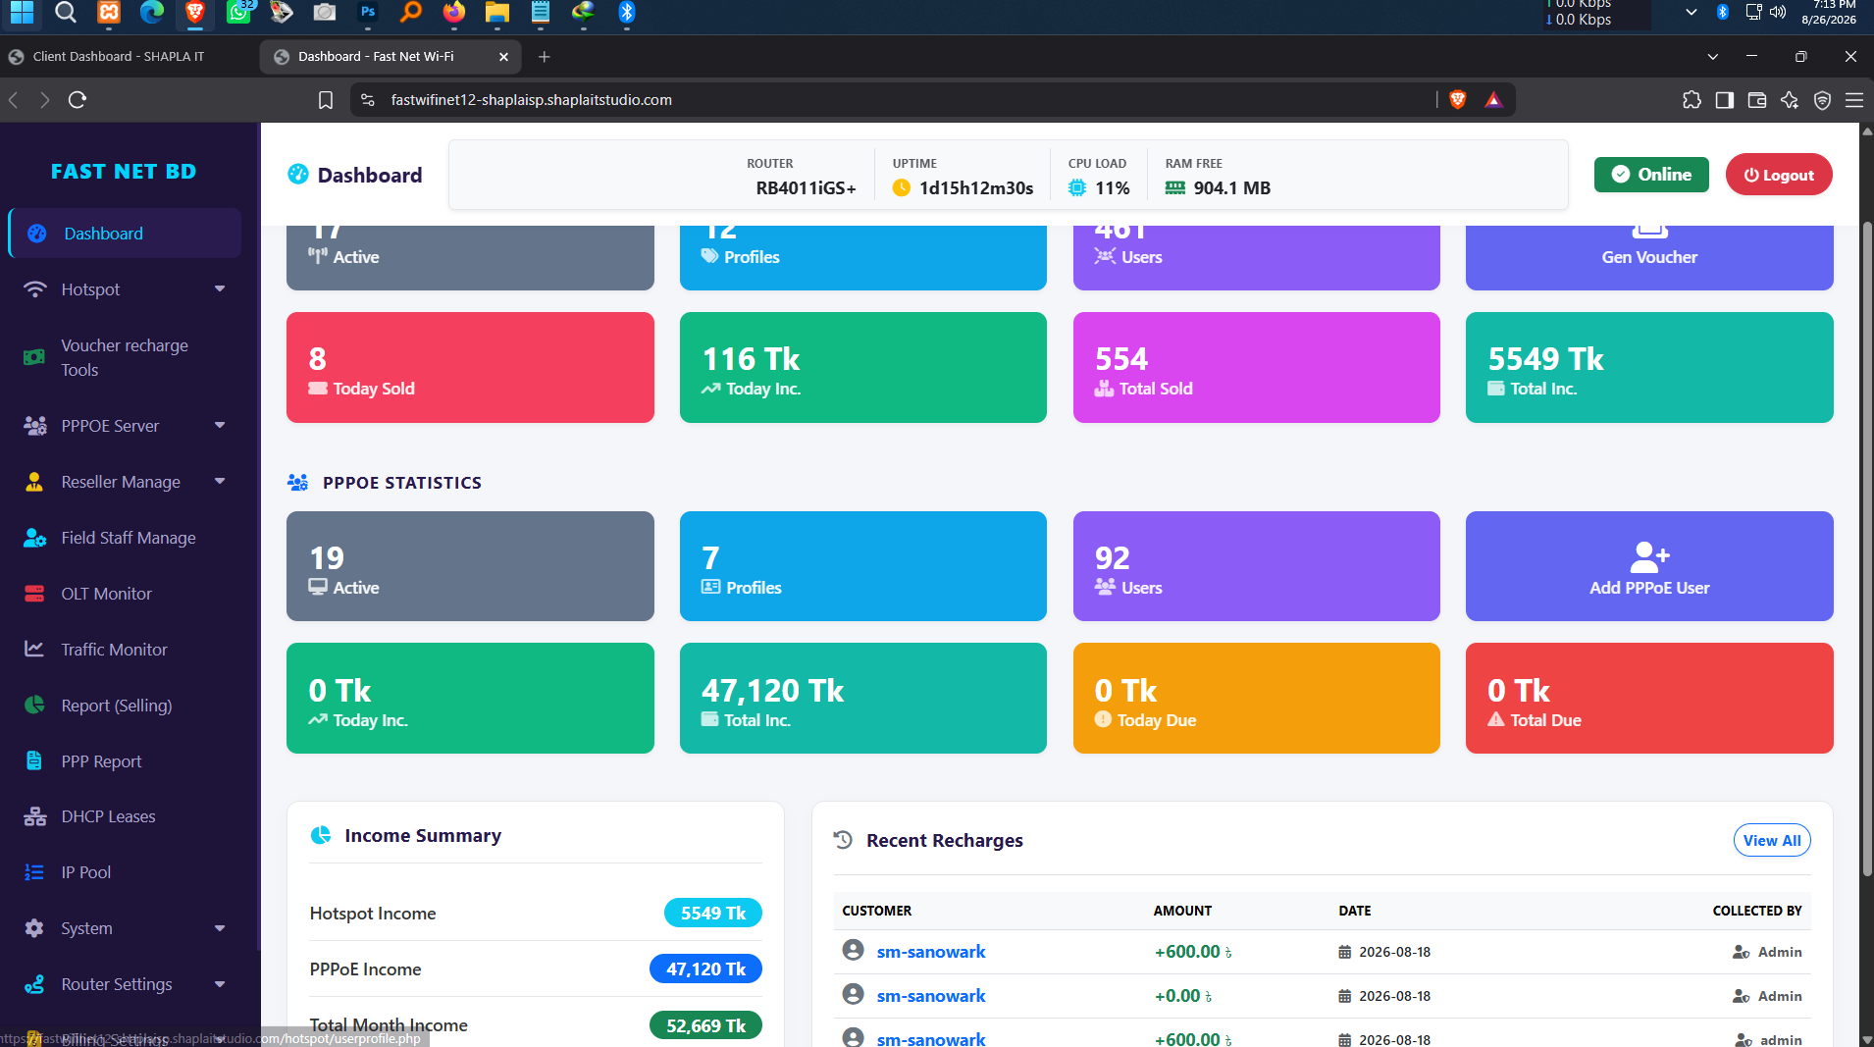Open Field Staff Manage page

click(x=125, y=538)
